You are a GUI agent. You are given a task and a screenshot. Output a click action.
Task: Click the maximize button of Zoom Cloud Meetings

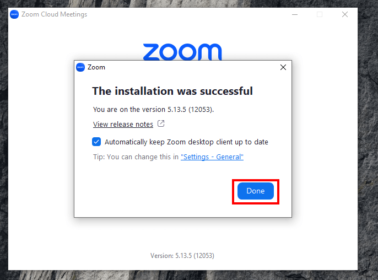pyautogui.click(x=320, y=14)
